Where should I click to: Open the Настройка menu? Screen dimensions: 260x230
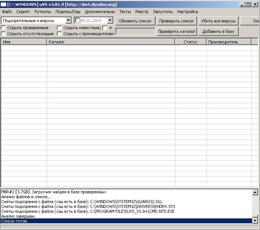tap(187, 12)
